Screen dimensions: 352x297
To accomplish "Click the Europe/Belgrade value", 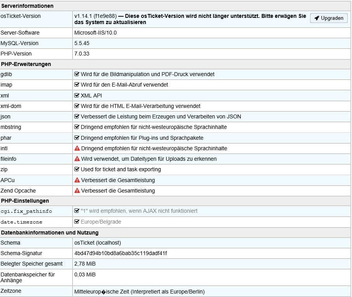I will coord(101,222).
